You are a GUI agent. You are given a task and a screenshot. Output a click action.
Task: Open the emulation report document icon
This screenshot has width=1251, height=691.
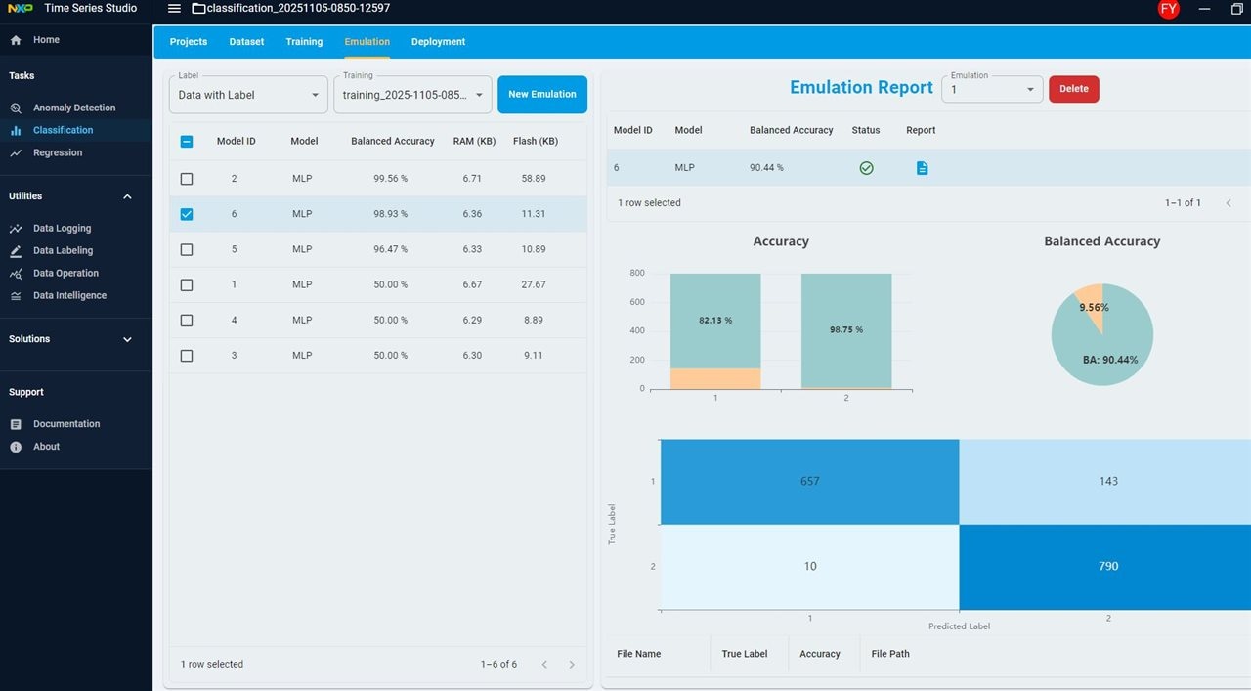coord(922,168)
